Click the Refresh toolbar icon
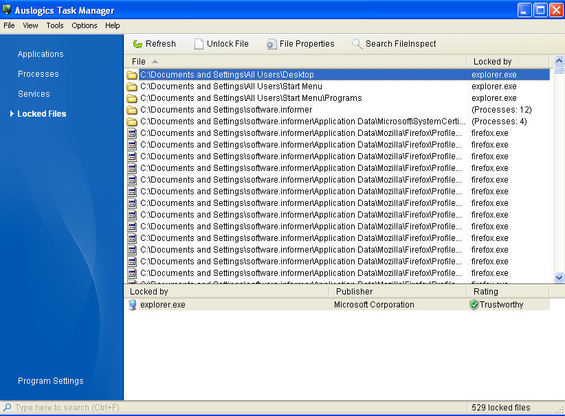565x416 pixels. tap(136, 43)
